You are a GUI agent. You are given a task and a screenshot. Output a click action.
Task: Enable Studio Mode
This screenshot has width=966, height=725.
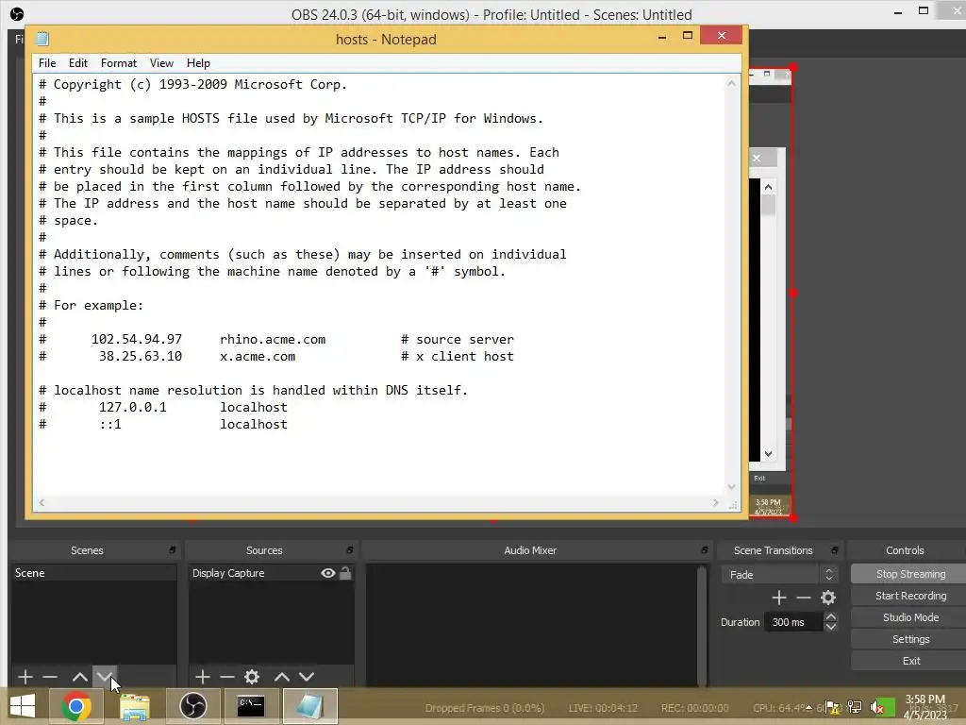910,617
